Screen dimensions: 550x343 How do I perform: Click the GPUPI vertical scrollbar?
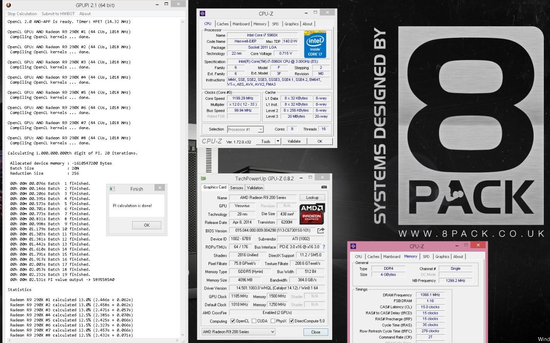coord(183,178)
